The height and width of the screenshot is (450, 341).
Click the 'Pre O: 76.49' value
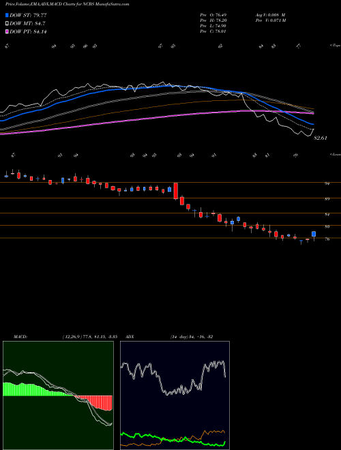point(213,15)
